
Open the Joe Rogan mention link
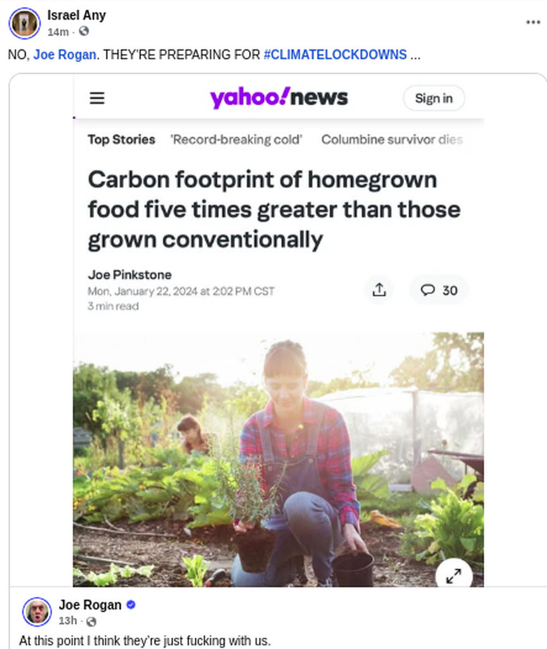65,55
